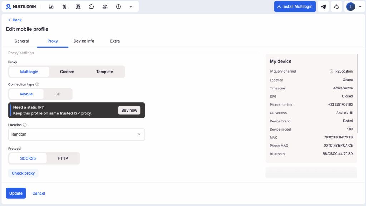
Task: Click the Need a static IP? text
Action: (x=28, y=107)
